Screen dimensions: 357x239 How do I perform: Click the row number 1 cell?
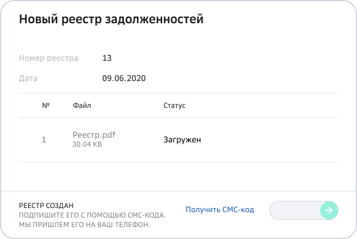pos(44,139)
